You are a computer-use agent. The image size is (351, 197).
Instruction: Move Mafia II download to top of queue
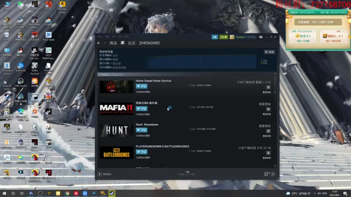point(268,109)
